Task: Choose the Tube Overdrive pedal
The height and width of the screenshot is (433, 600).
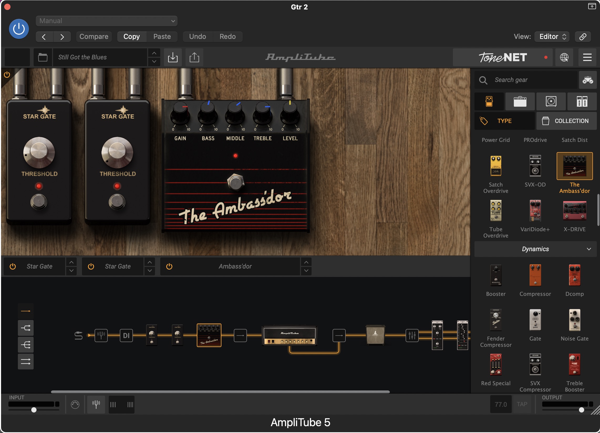Action: 496,211
